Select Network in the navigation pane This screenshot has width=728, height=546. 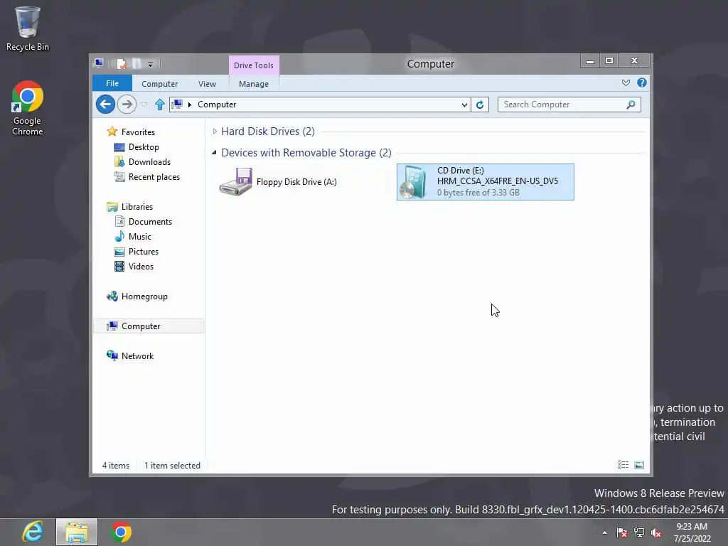137,355
